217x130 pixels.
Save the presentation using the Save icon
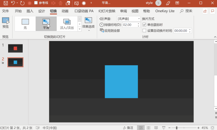click(x=6, y=3)
